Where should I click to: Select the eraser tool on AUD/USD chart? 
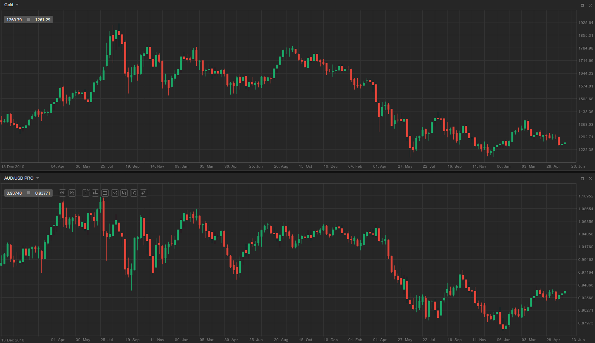click(x=143, y=193)
